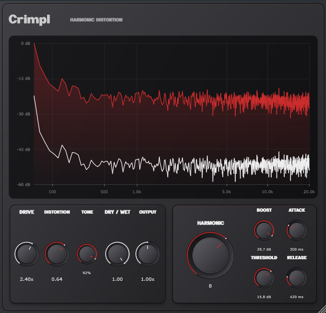The height and width of the screenshot is (313, 326).
Task: Click the HARMONIC label
Action: (x=210, y=223)
